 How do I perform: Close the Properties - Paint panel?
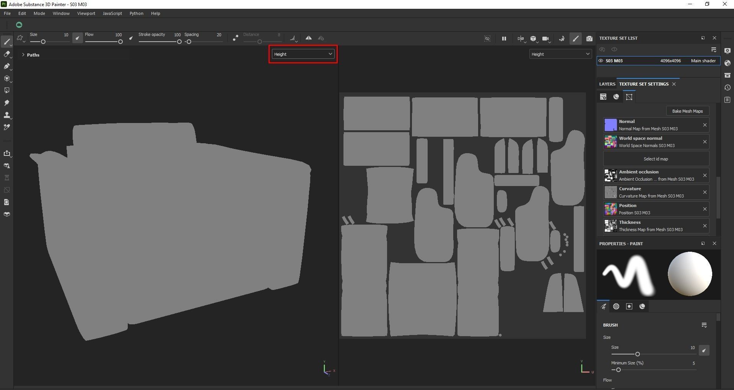714,243
